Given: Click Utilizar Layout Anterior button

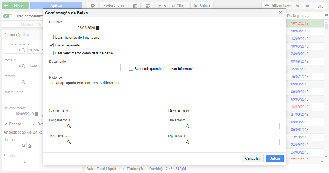Looking at the screenshot, I should coord(287,6).
